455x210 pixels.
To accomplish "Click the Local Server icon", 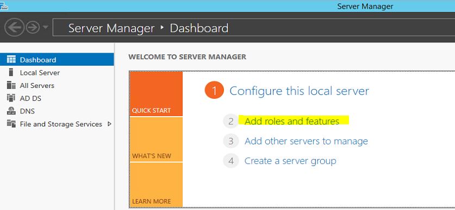I will pyautogui.click(x=11, y=72).
